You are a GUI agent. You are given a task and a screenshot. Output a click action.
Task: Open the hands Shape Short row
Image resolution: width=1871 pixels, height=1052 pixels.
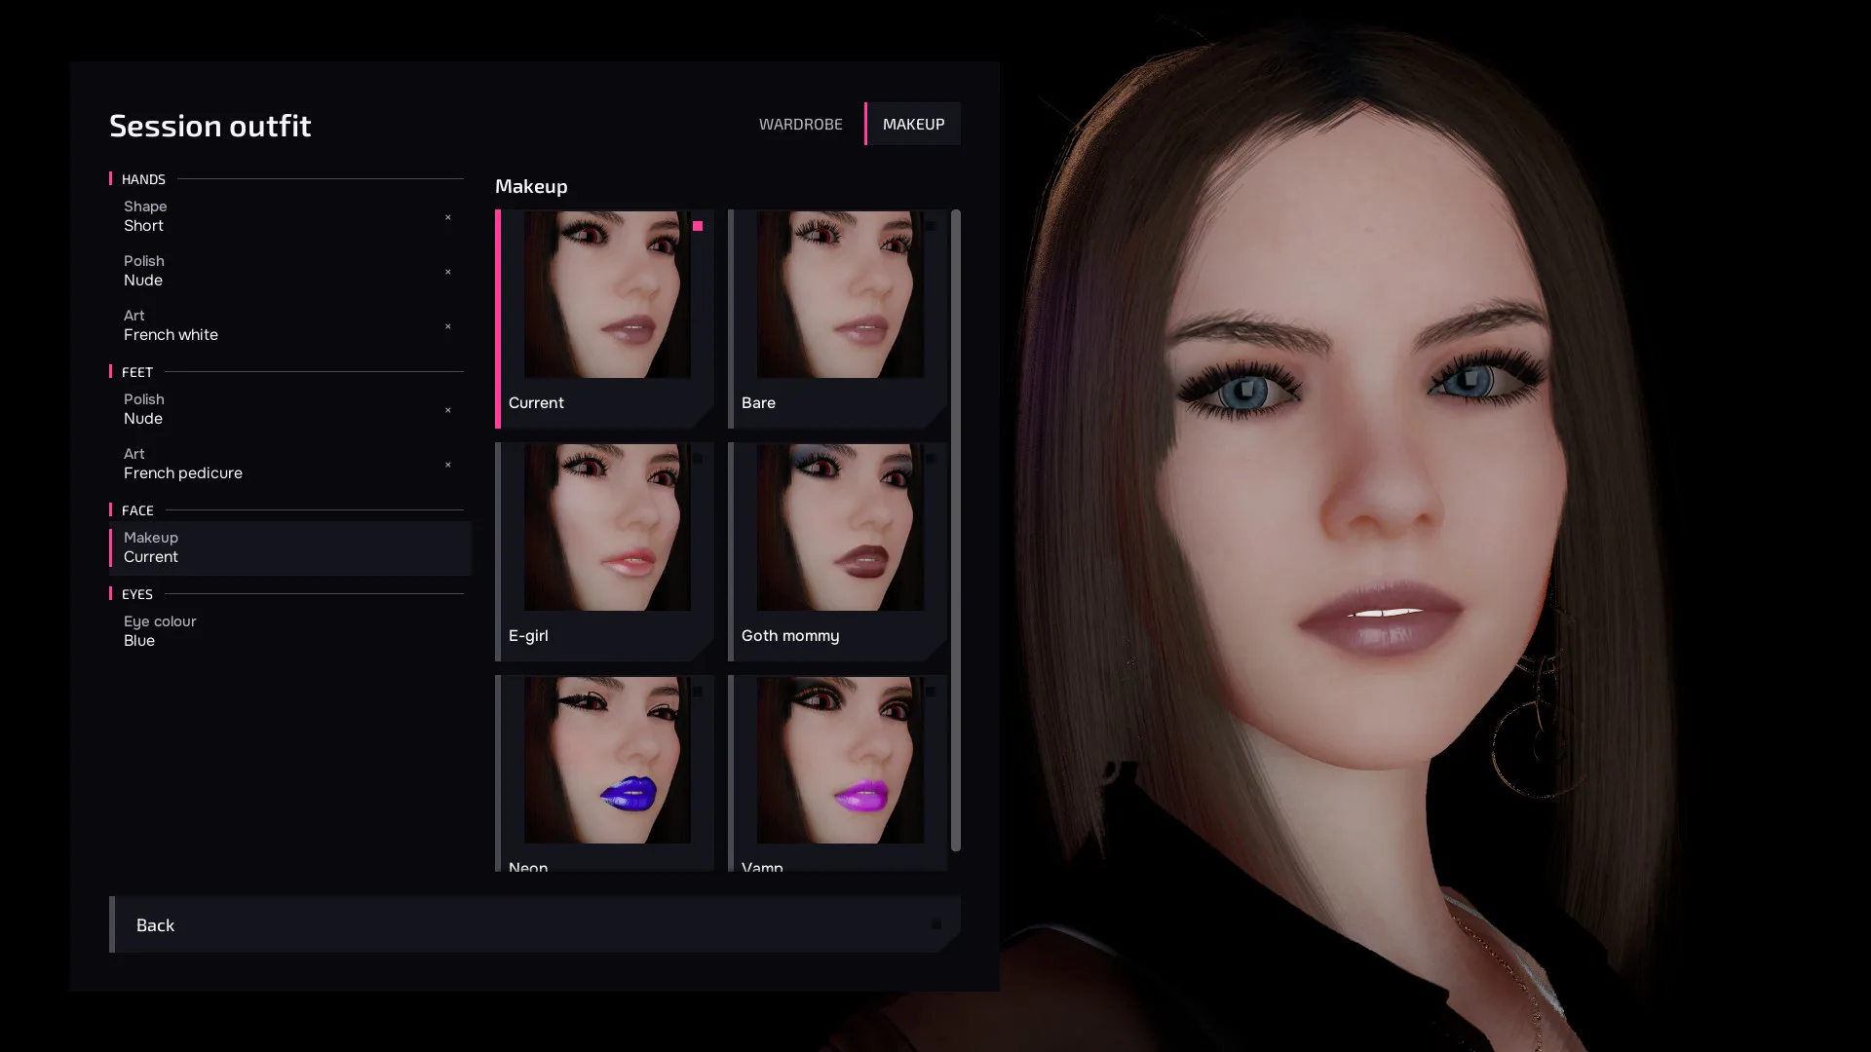pyautogui.click(x=290, y=216)
